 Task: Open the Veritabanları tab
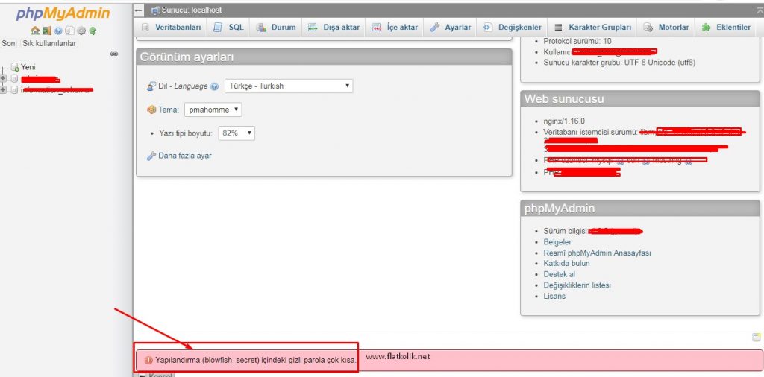(x=172, y=28)
